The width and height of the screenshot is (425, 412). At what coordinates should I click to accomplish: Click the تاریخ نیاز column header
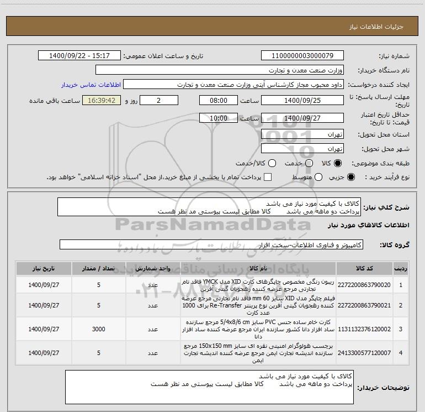[x=44, y=268]
